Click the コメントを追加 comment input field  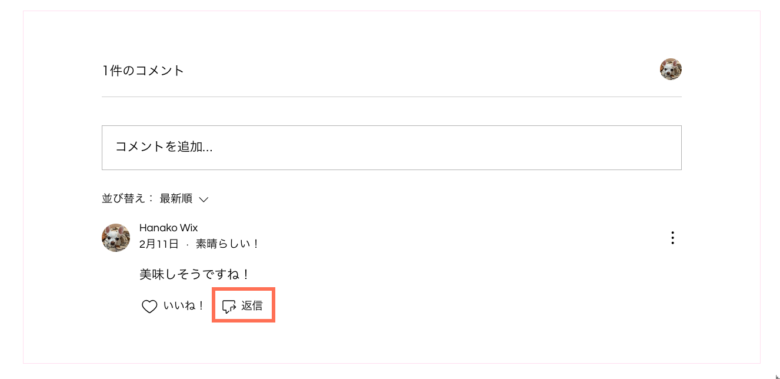coord(392,148)
